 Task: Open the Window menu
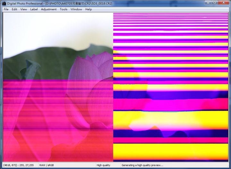tap(76, 9)
